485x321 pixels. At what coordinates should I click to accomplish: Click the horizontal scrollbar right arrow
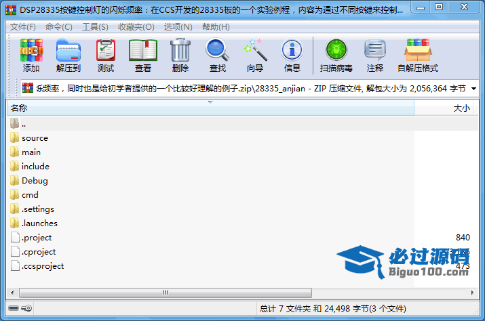[473, 293]
